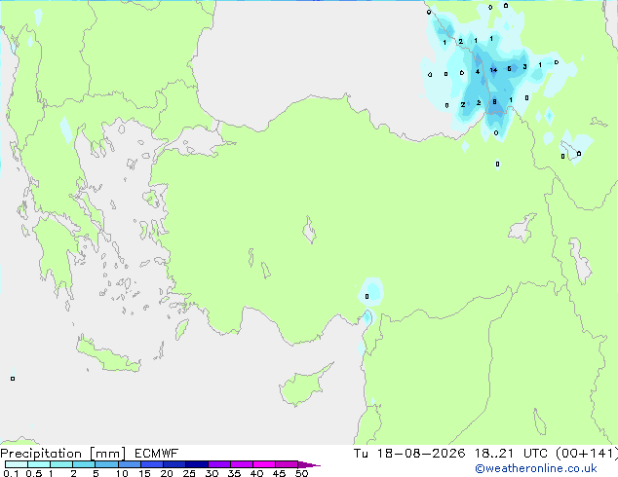Screen dimensions: 618x477
Task: Select the ECMWF model label
Action: [157, 454]
